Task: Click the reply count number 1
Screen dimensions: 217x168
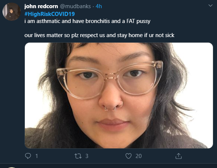Action: pos(37,156)
